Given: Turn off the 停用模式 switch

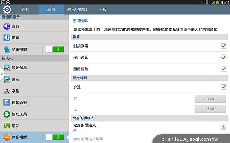Looking at the screenshot, I should [x=55, y=137].
